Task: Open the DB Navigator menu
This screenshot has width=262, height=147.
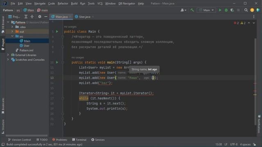Action: 126,4
